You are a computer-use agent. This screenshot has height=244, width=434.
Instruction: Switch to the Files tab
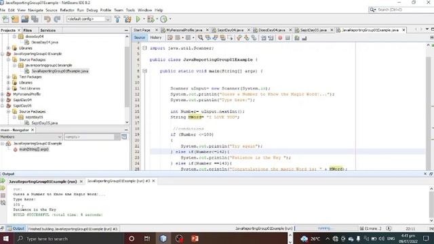tap(27, 30)
